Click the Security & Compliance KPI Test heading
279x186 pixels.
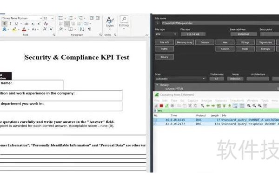pos(77,57)
